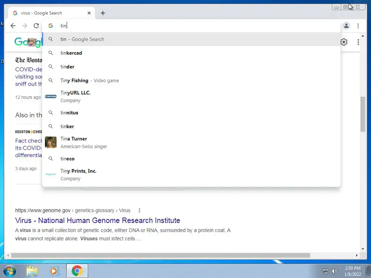The height and width of the screenshot is (278, 371).
Task: Select the TinyURL LLC. company suggestion
Action: (x=191, y=96)
